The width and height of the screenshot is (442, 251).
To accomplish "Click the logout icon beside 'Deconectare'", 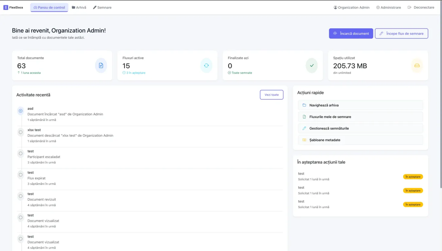I will click(x=410, y=7).
